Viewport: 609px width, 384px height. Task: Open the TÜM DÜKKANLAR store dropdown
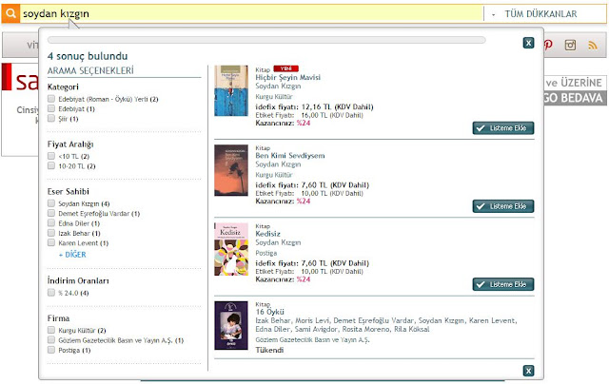click(x=545, y=14)
